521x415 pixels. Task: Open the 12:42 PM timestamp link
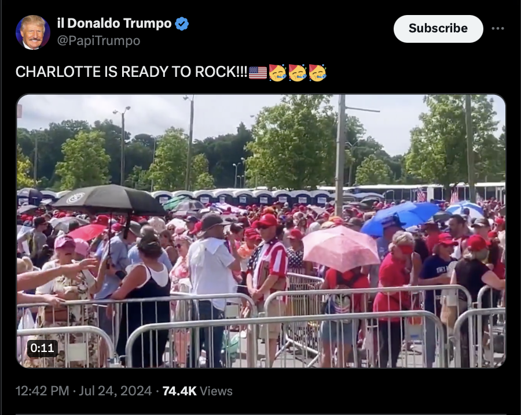tap(42, 391)
